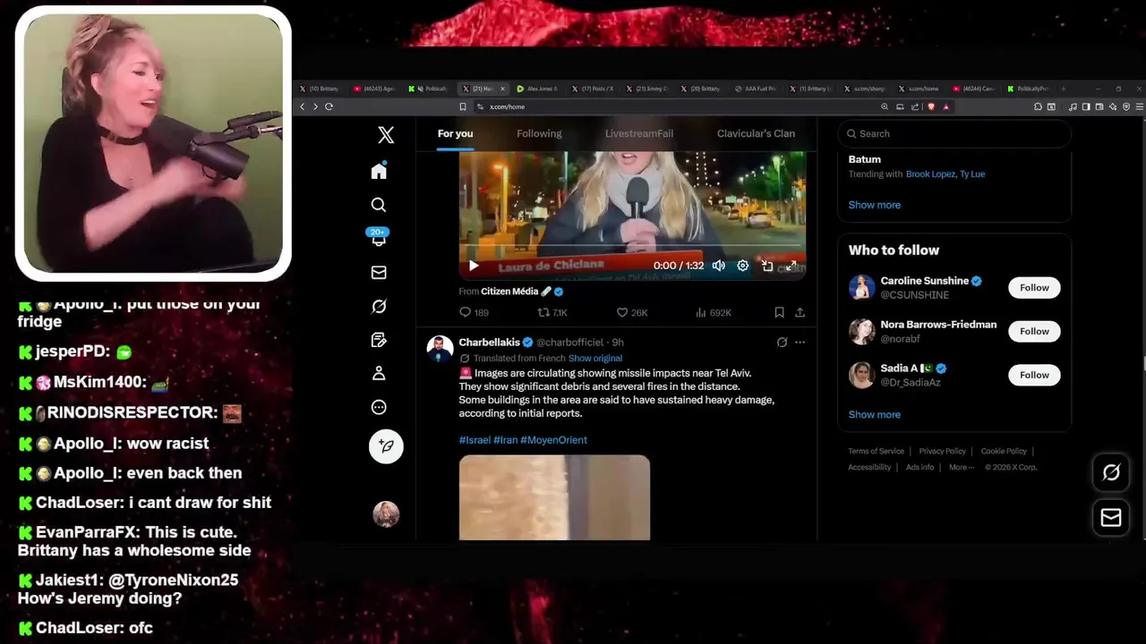Open image attached to Charbellakis post

click(554, 497)
